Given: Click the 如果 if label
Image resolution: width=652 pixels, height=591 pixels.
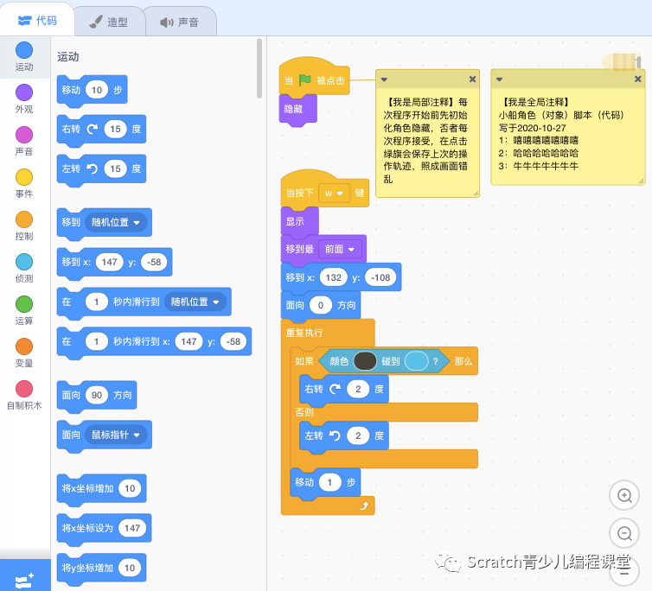Looking at the screenshot, I should [x=304, y=361].
